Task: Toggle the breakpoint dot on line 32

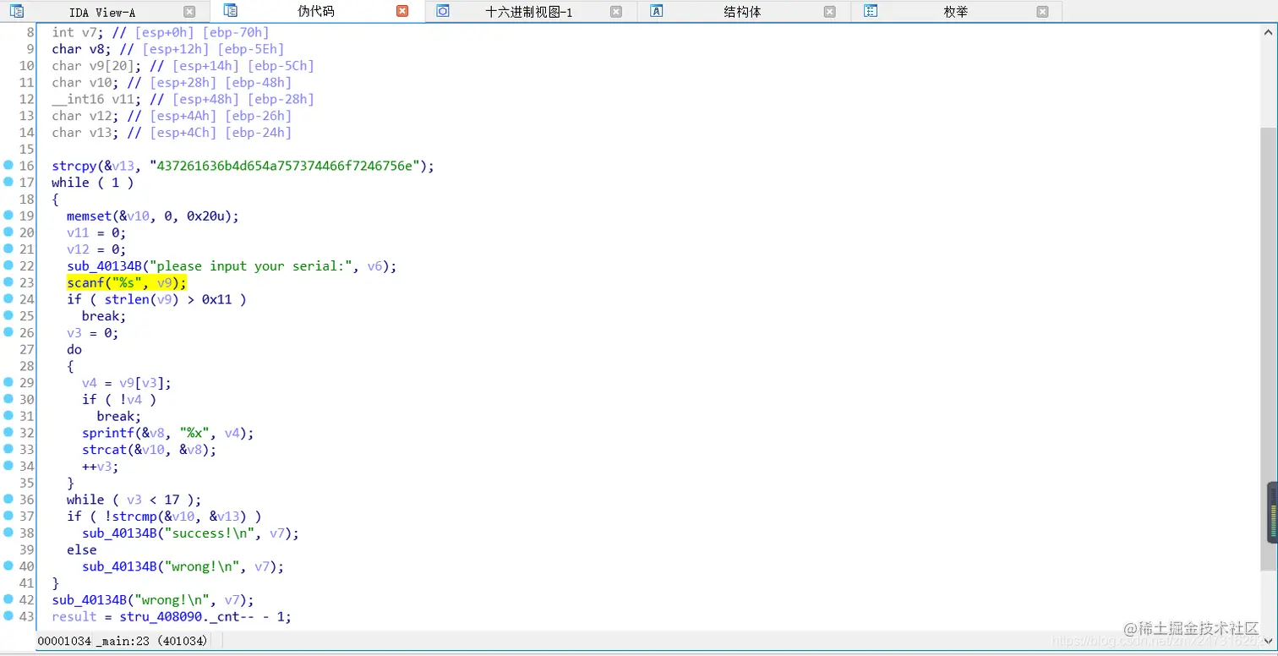Action: [x=8, y=433]
